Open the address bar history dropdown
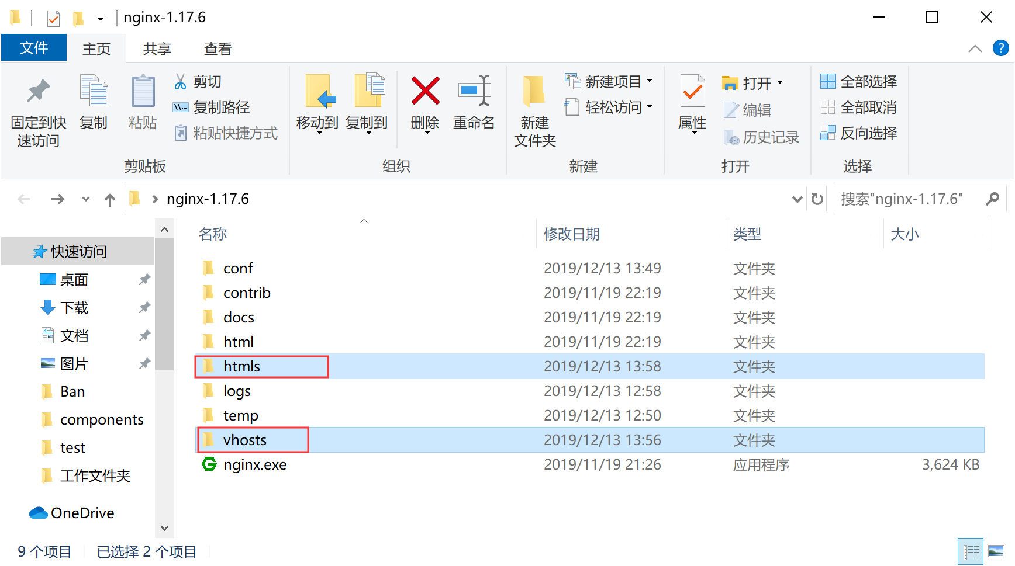Image resolution: width=1015 pixels, height=566 pixels. (796, 199)
